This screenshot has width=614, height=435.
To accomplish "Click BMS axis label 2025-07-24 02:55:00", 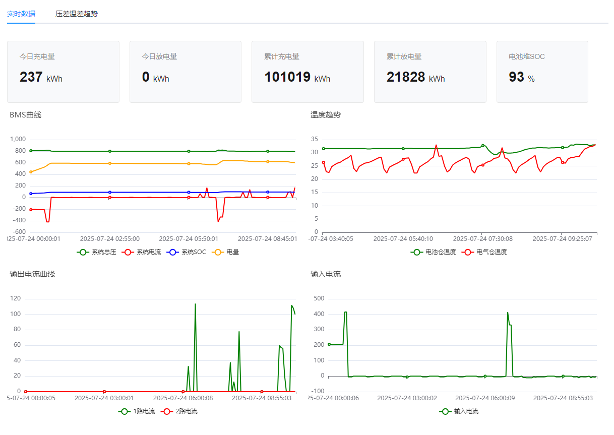I will [x=110, y=239].
